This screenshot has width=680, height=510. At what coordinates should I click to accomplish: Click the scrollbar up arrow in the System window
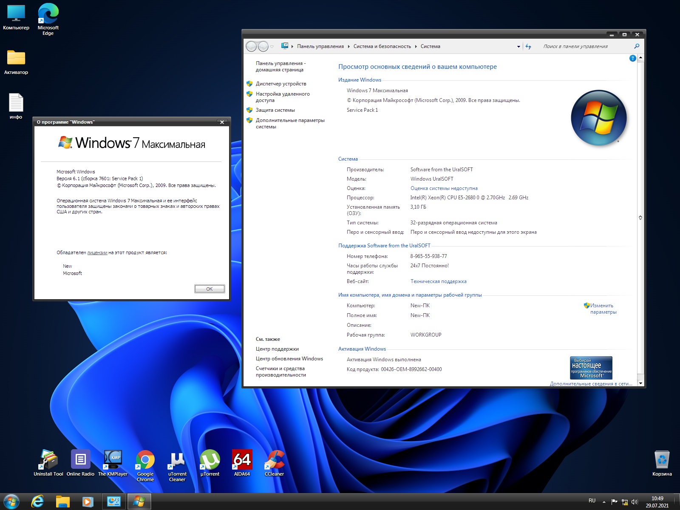640,58
